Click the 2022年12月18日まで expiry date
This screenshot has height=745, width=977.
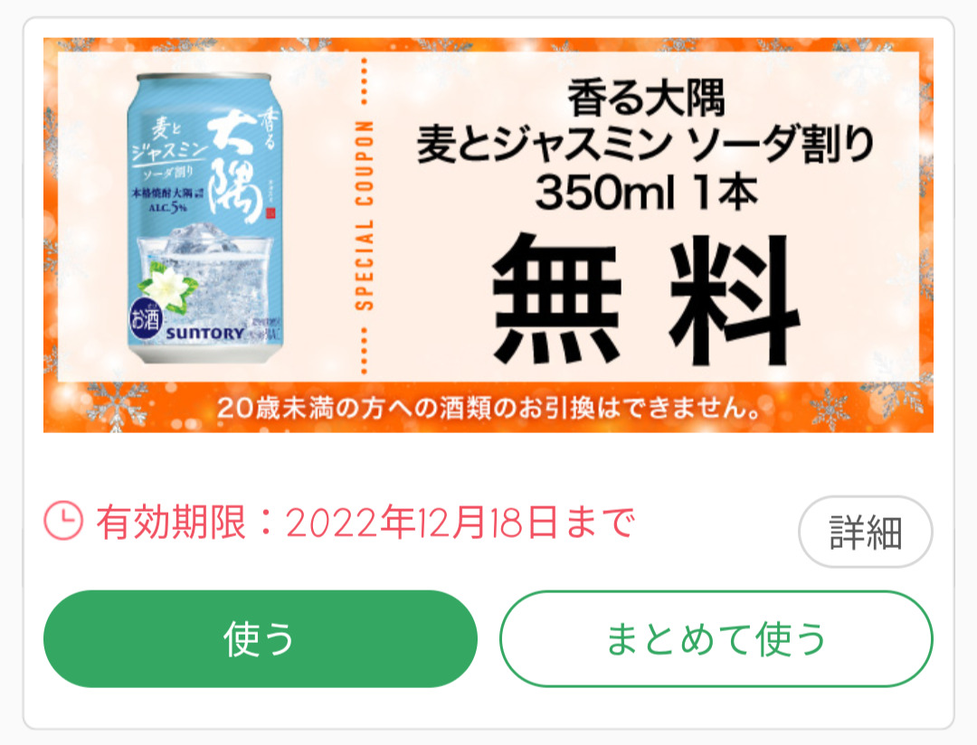point(460,522)
